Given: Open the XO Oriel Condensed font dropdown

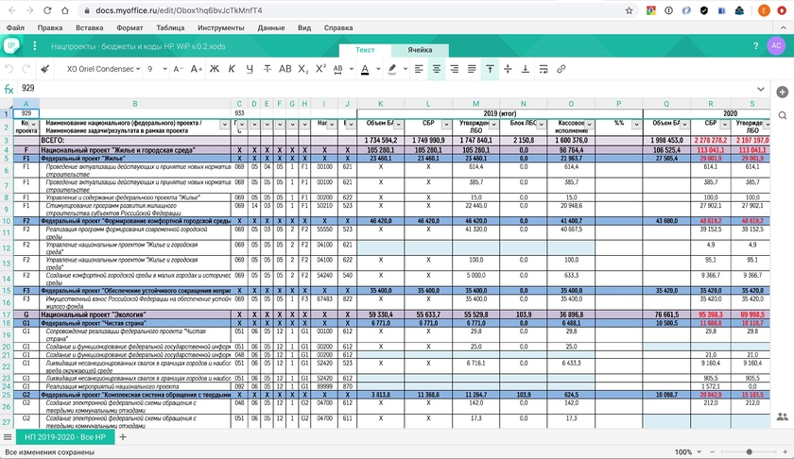Looking at the screenshot, I should pyautogui.click(x=102, y=69).
